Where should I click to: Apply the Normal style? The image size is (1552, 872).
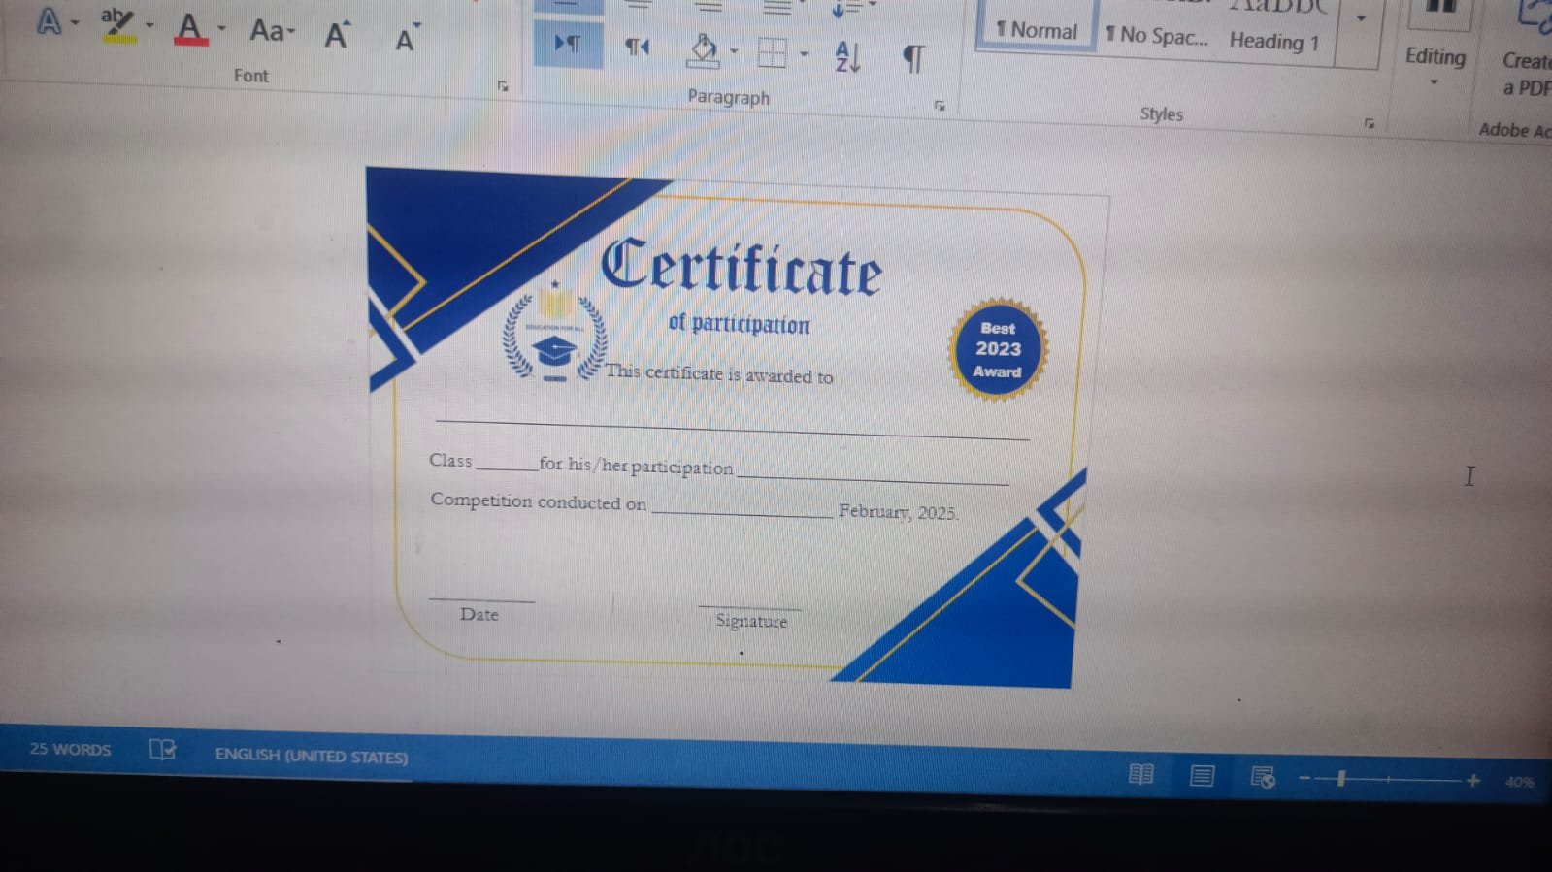point(1037,30)
